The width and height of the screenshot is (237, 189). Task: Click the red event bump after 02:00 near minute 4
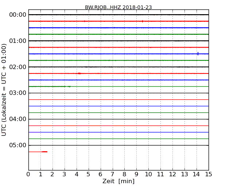point(79,73)
